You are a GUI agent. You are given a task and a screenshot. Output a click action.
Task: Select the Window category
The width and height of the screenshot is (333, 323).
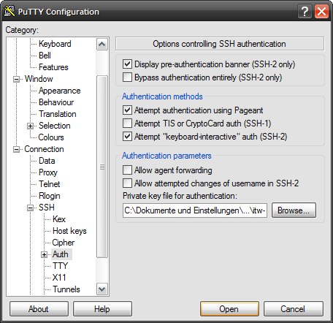(39, 79)
